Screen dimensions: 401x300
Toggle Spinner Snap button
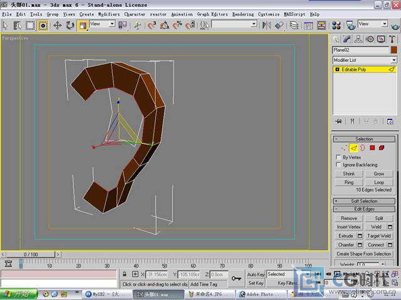click(190, 25)
